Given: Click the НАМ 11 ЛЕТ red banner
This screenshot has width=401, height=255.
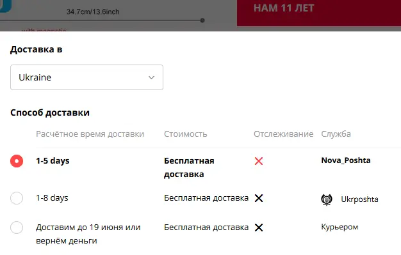Looking at the screenshot, I should [319, 13].
